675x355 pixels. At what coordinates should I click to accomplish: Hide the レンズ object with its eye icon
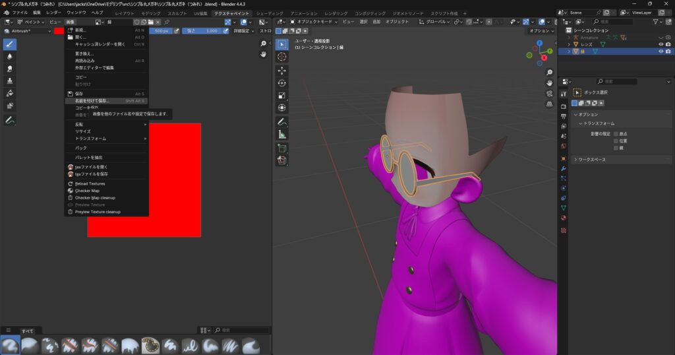[660, 44]
